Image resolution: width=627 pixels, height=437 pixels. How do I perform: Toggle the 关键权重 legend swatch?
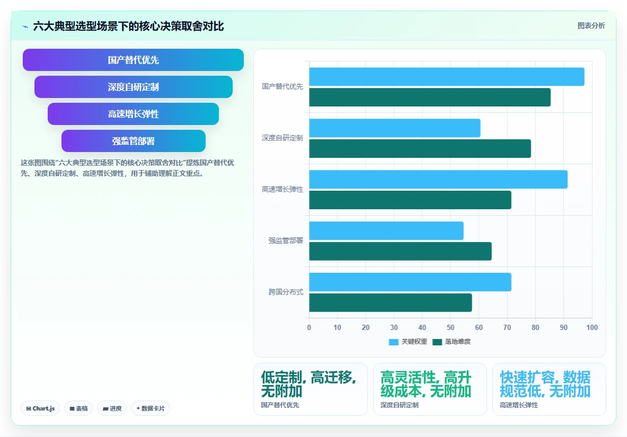[393, 342]
